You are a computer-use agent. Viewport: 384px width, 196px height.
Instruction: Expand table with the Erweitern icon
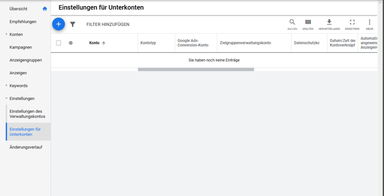click(x=352, y=23)
